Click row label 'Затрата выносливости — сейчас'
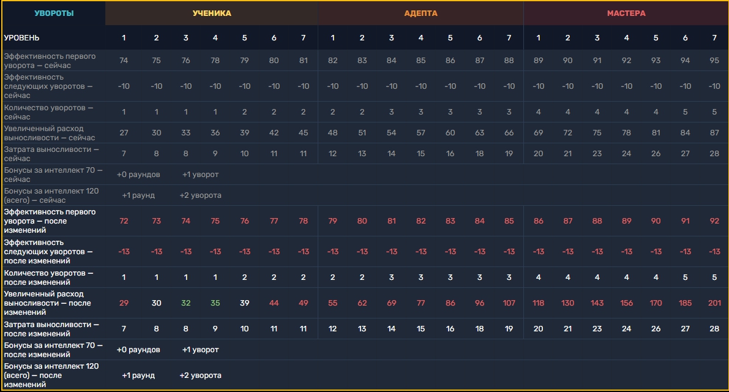 [51, 154]
